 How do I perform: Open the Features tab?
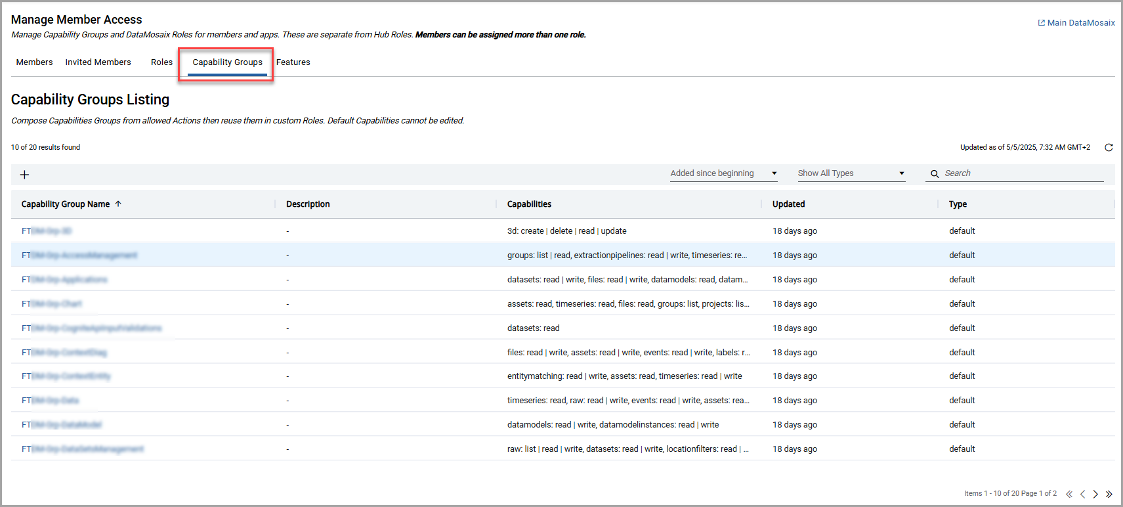click(x=293, y=62)
